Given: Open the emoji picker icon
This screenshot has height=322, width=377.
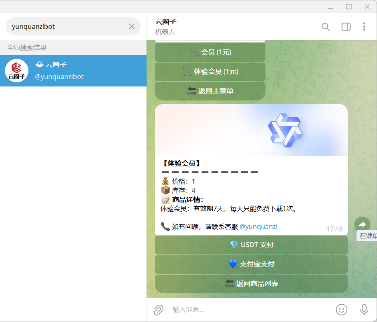Looking at the screenshot, I should click(341, 310).
